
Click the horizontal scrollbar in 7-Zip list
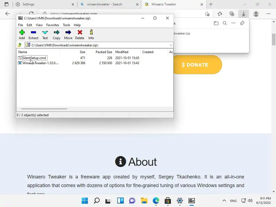tap(44, 109)
